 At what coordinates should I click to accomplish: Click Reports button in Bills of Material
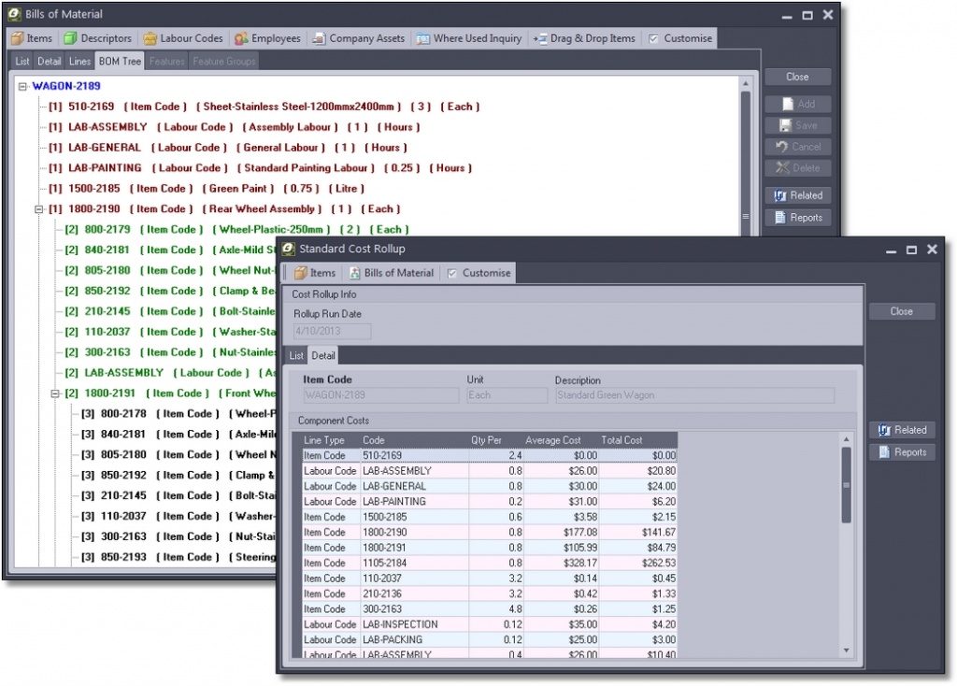[x=797, y=218]
